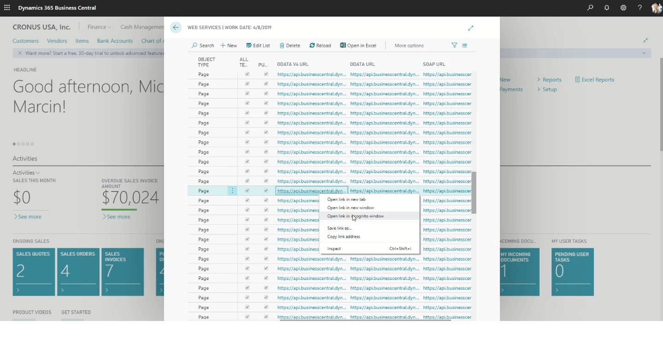
Task: Open the Customers link
Action: pyautogui.click(x=26, y=41)
